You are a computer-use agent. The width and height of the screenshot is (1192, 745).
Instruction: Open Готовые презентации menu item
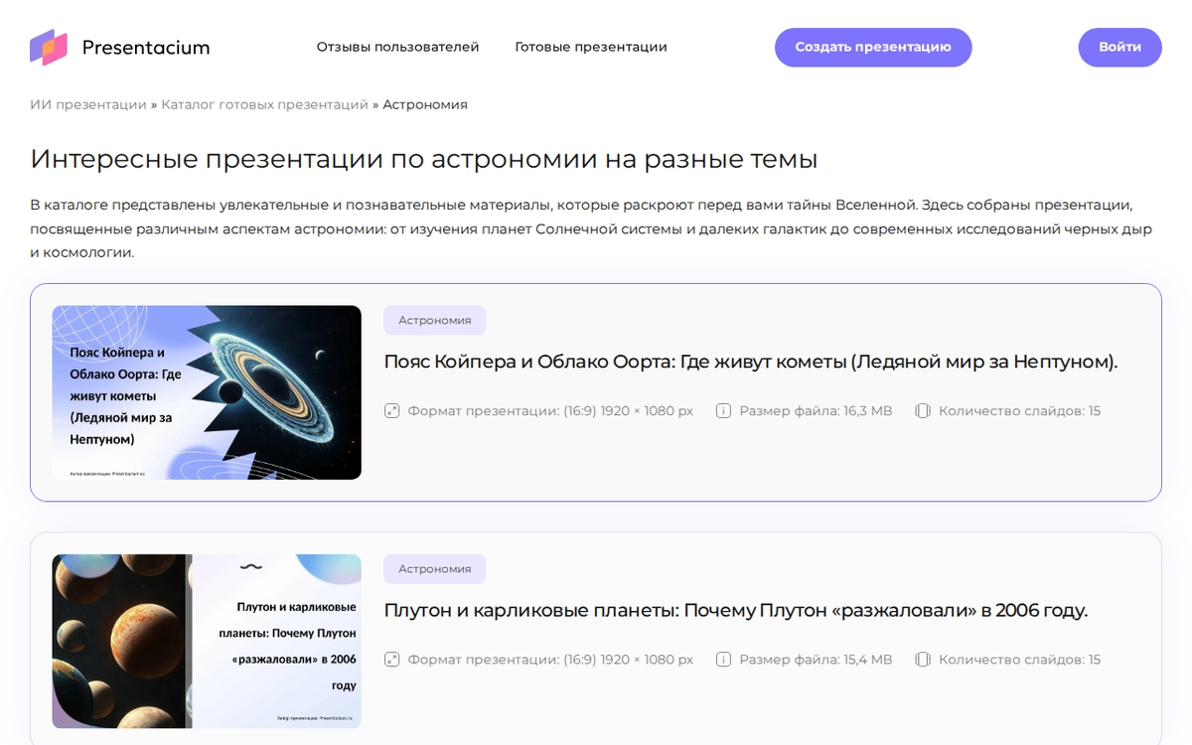(x=591, y=47)
